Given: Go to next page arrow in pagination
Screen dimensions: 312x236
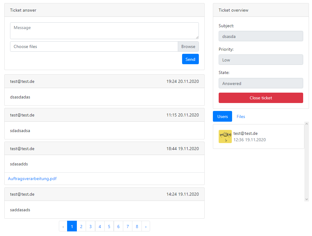Looking at the screenshot, I should click(x=146, y=226).
